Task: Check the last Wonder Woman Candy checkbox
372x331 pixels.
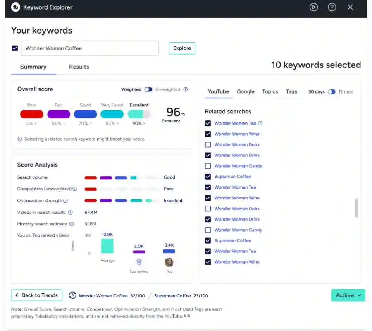Action: coord(208,230)
